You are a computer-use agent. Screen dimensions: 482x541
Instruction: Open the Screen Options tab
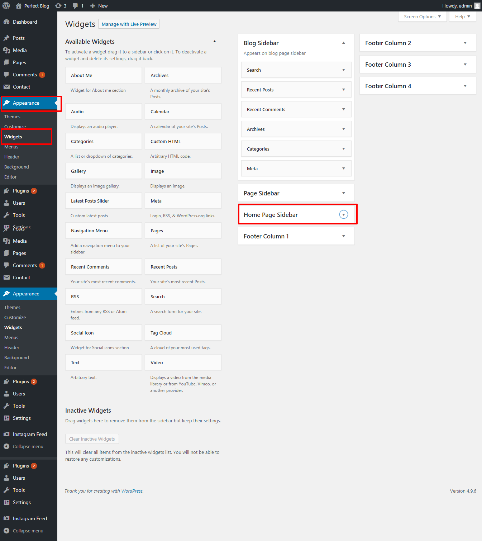(x=422, y=16)
